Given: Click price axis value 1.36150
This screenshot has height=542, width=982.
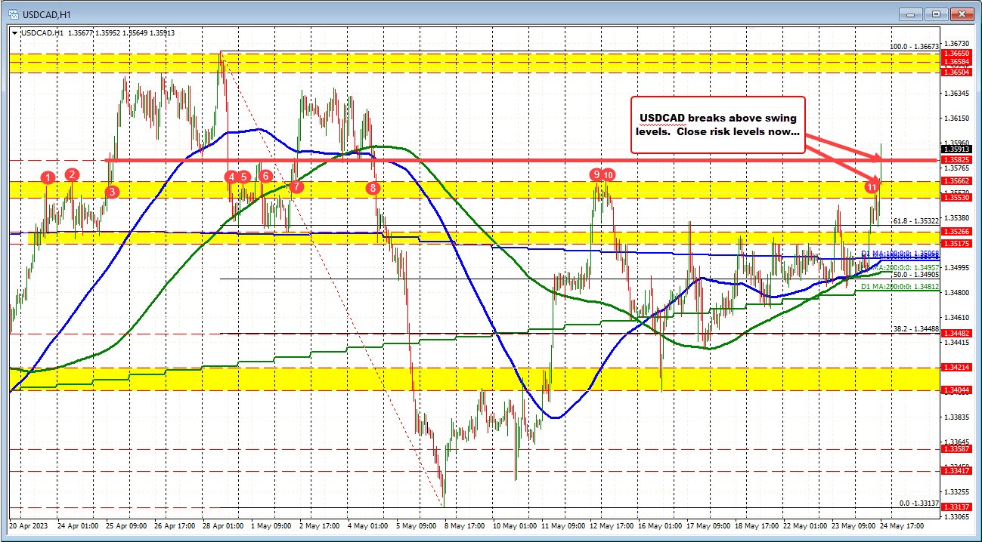Looking at the screenshot, I should [956, 119].
